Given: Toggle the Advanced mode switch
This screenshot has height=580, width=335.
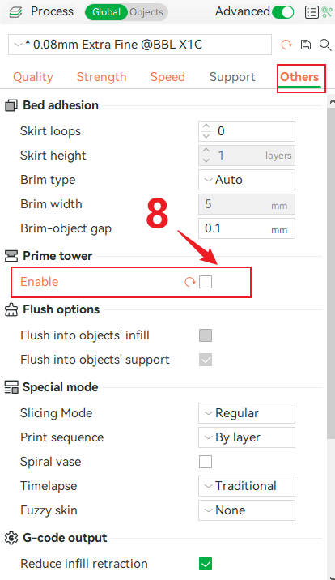Looking at the screenshot, I should pos(283,12).
